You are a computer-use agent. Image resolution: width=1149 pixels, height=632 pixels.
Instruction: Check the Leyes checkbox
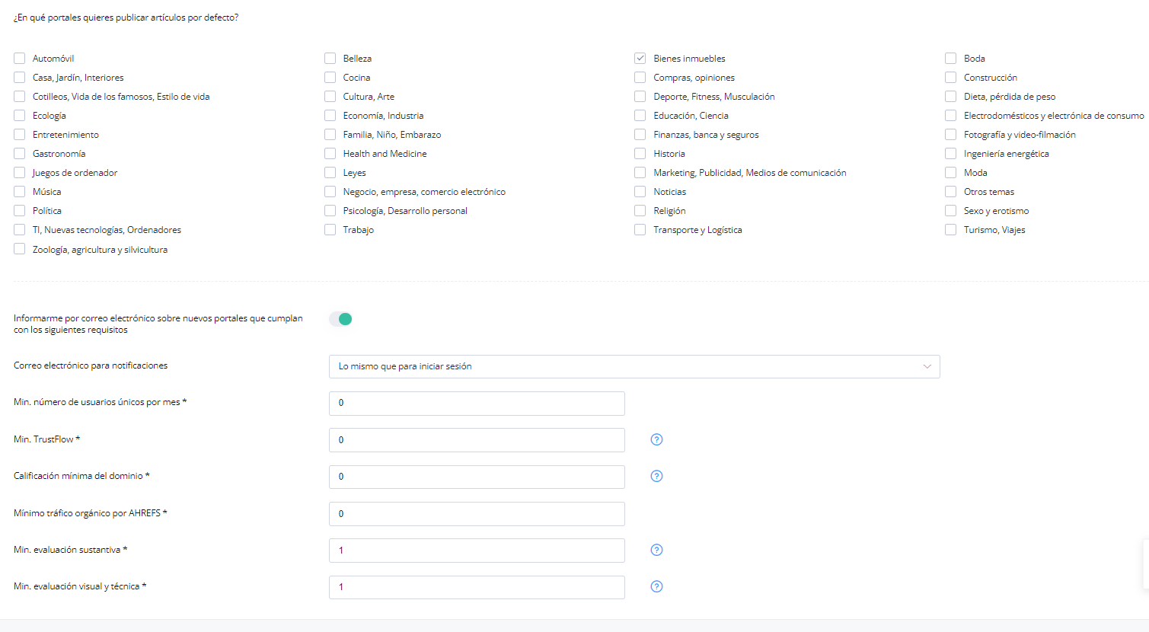click(x=330, y=172)
